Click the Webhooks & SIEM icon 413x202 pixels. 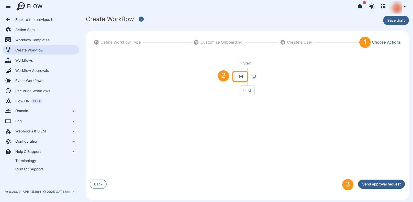[x=8, y=131]
